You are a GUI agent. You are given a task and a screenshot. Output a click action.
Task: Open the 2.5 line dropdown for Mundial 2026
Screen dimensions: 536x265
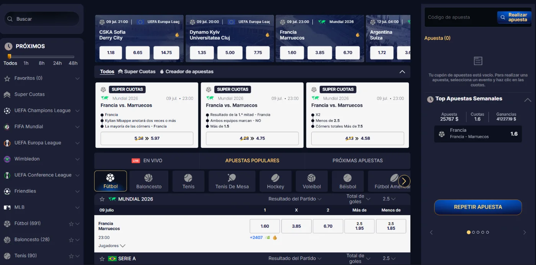click(x=389, y=199)
